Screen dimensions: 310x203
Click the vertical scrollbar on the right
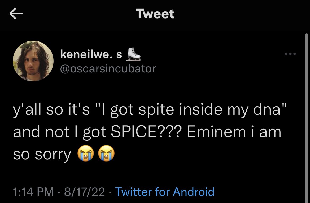307,118
